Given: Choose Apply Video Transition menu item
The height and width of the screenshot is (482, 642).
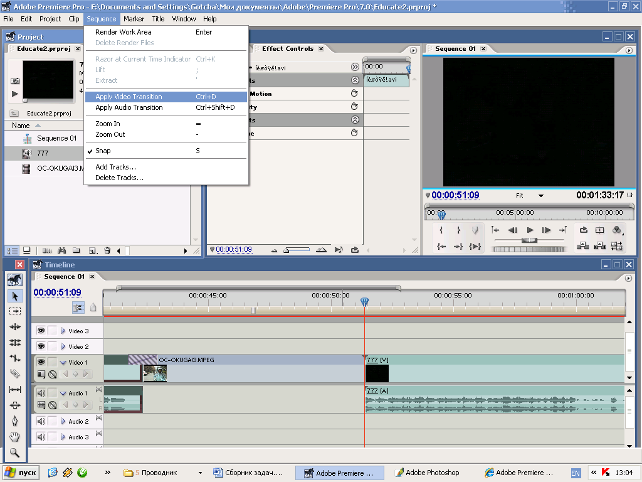Looking at the screenshot, I should (166, 97).
